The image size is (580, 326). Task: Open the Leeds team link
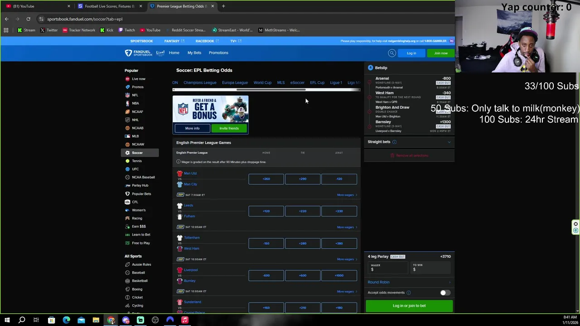coord(188,206)
